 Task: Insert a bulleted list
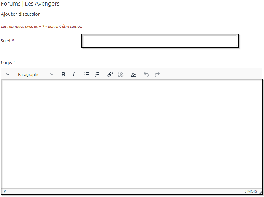(x=87, y=74)
